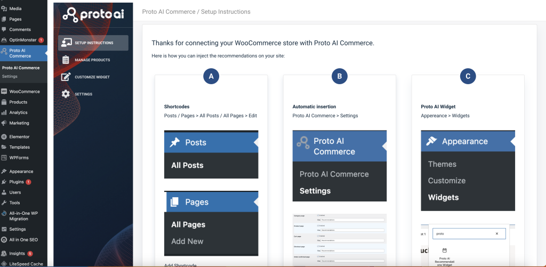Click the Customize Widget pencil icon
The image size is (546, 267).
[x=66, y=77]
